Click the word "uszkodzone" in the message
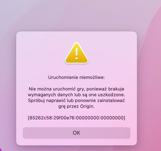Image resolution: width=161 pixels, height=151 pixels. point(111,95)
